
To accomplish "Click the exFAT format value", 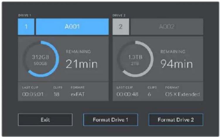I will pyautogui.click(x=78, y=94).
